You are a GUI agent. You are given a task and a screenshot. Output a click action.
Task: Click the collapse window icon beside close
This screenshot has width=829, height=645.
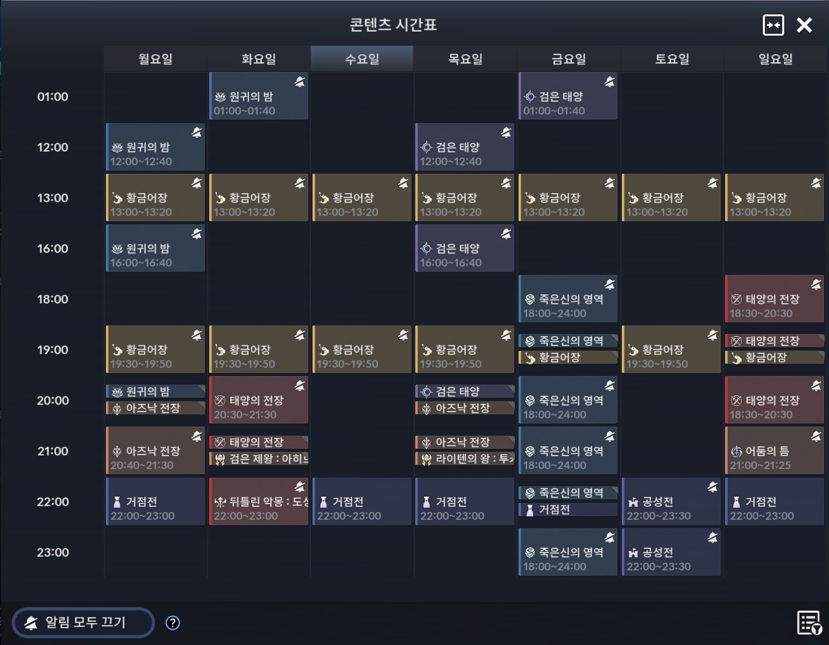point(773,25)
